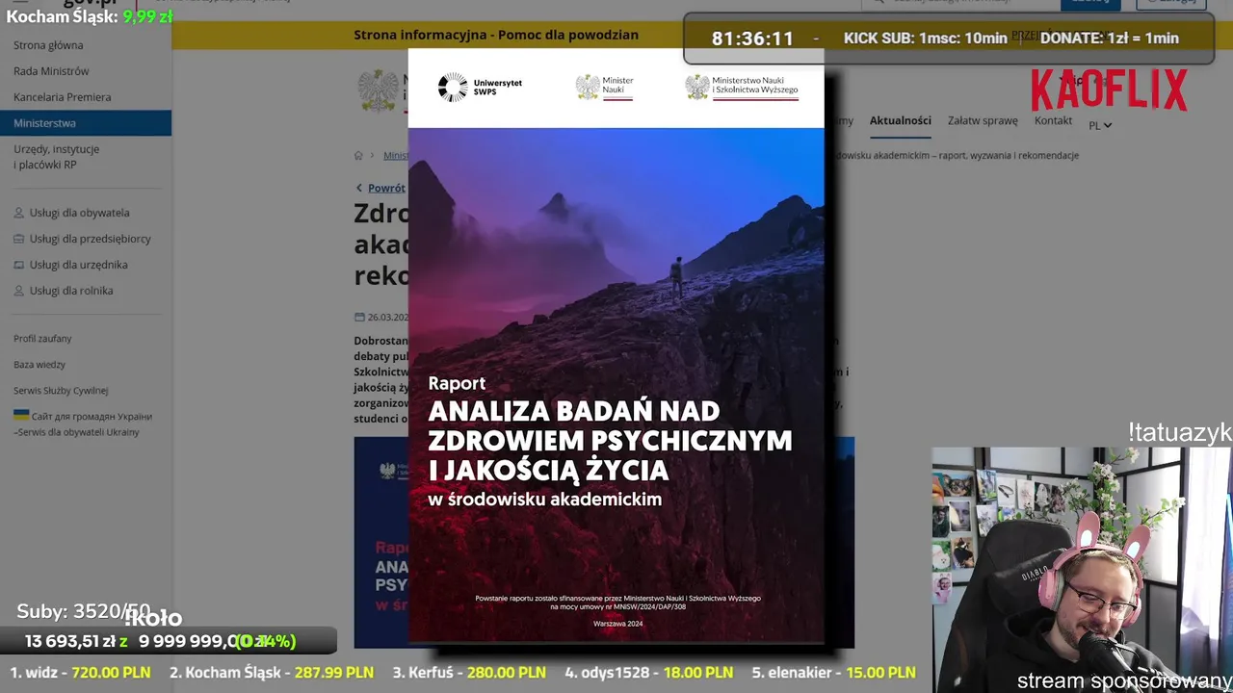Click the Pomoc dla powodzian information banner
The height and width of the screenshot is (693, 1233).
(x=496, y=36)
